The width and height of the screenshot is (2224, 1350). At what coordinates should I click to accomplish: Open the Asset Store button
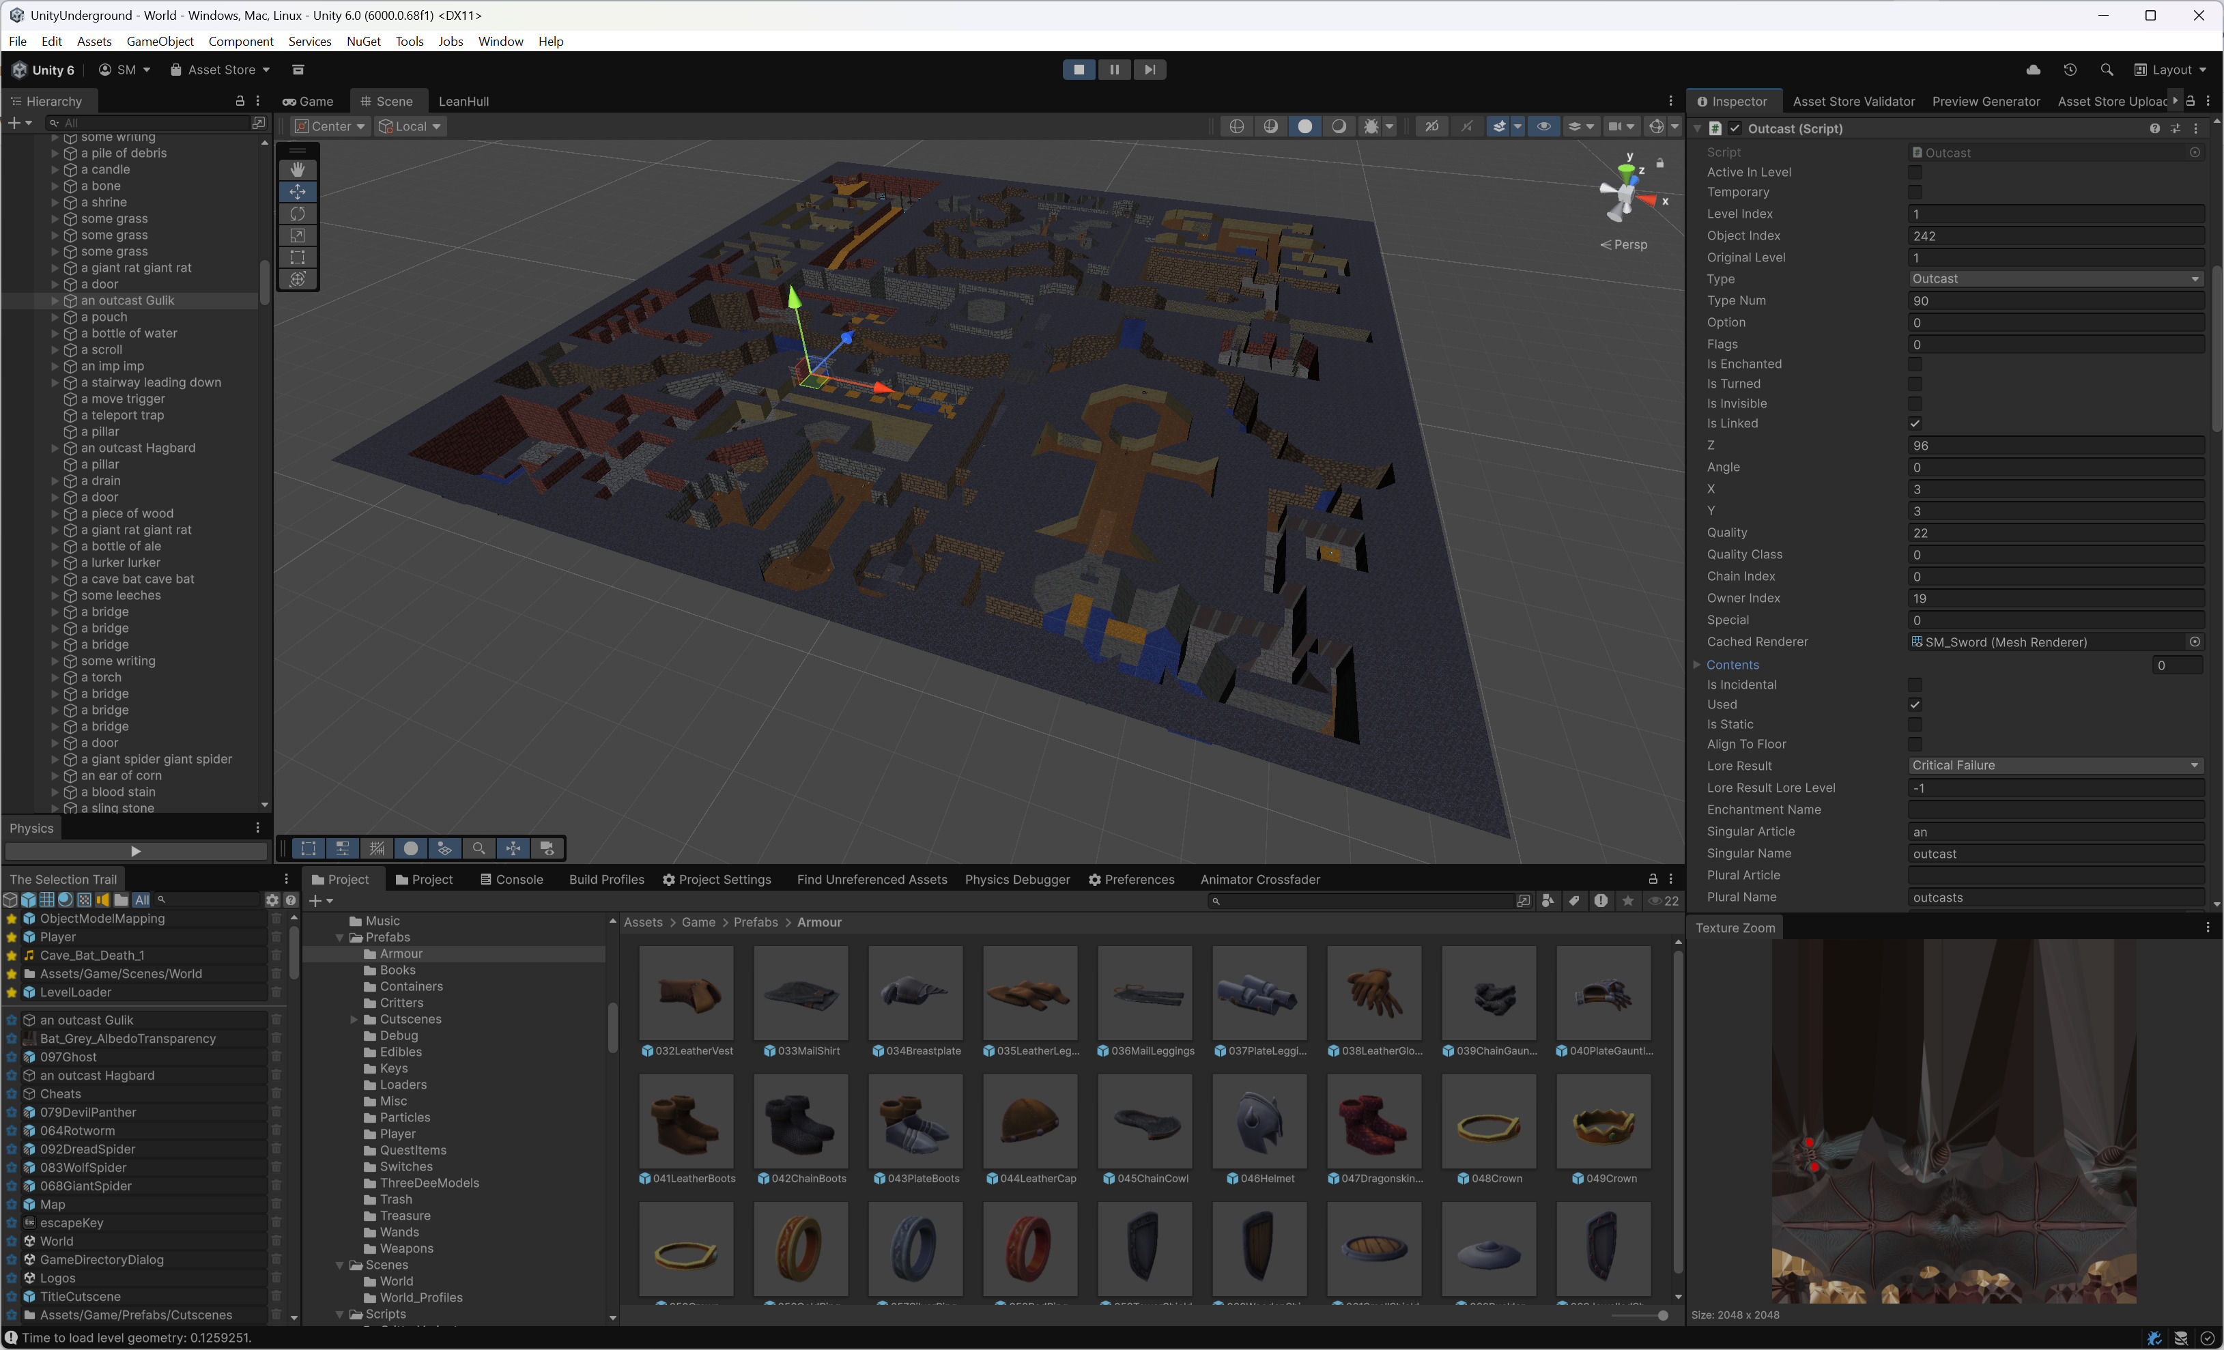click(x=220, y=70)
